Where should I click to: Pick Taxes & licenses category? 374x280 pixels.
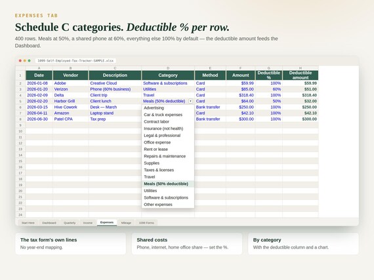168,170
